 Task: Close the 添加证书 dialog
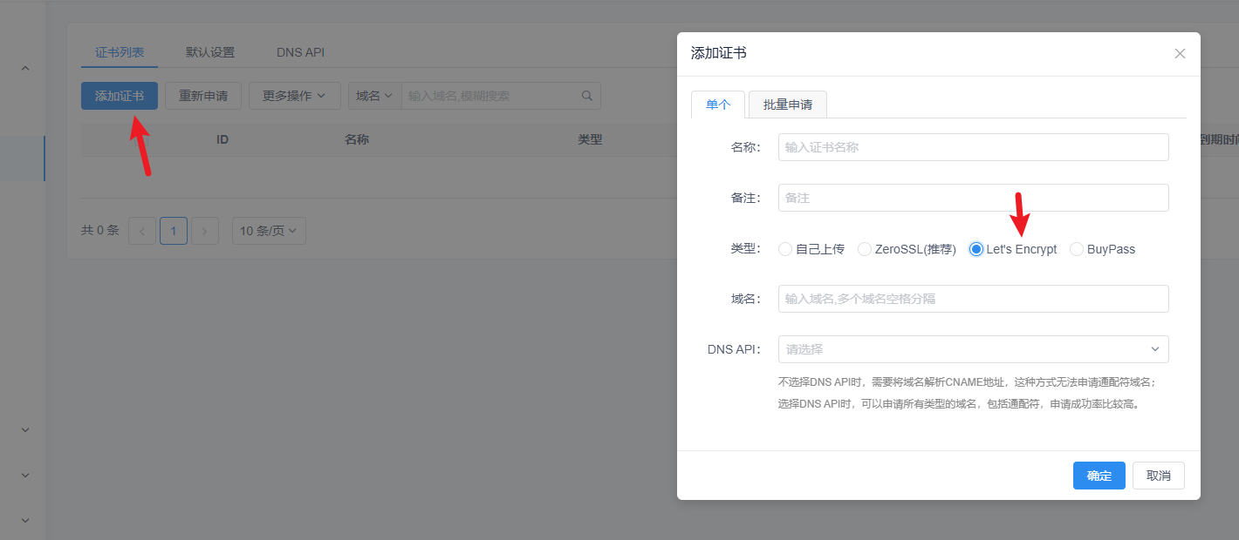coord(1180,53)
